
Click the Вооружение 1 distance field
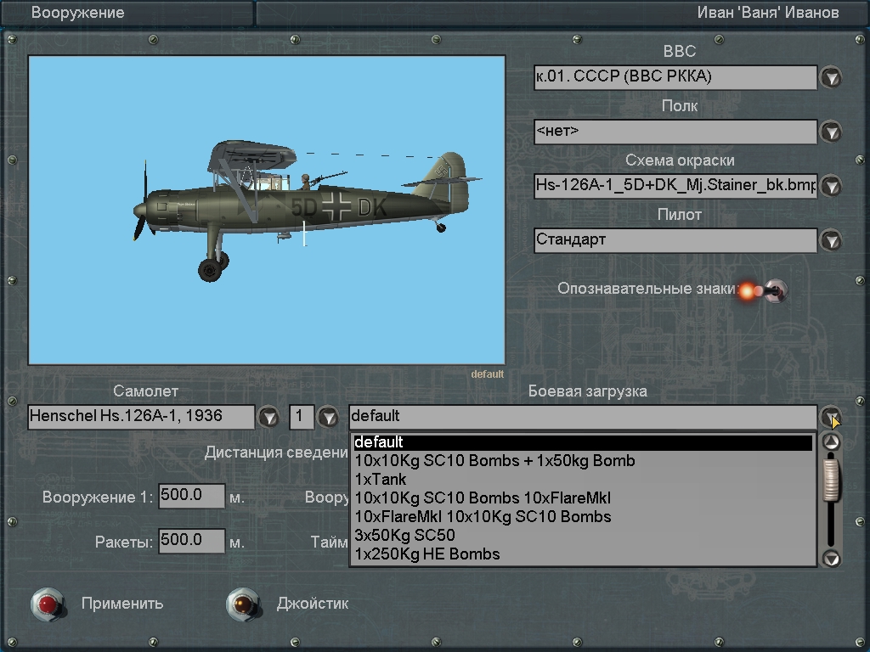point(191,496)
